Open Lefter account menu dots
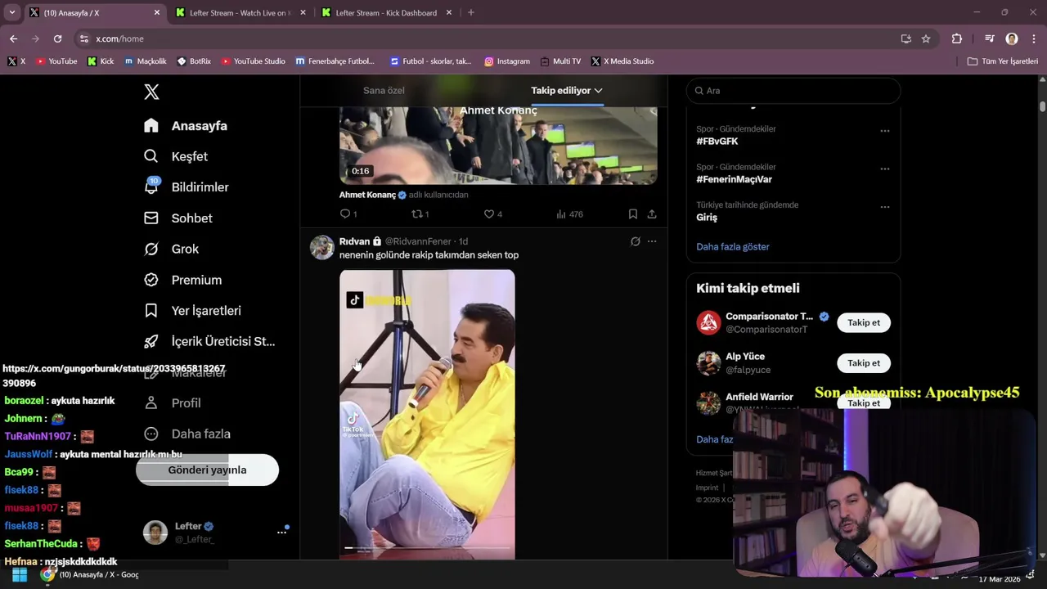This screenshot has height=589, width=1047. point(281,532)
